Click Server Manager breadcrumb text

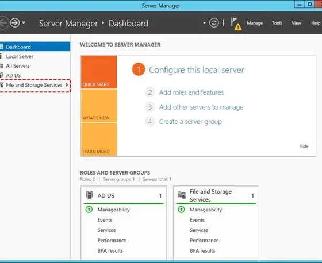[68, 24]
